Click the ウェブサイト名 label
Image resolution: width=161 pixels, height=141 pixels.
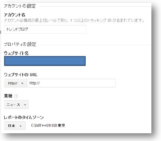[x=16, y=53]
